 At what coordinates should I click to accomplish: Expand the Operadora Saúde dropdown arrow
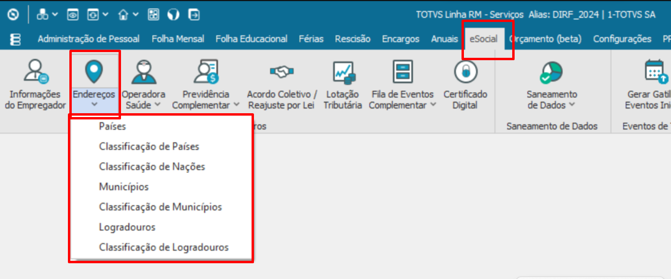[x=157, y=105]
